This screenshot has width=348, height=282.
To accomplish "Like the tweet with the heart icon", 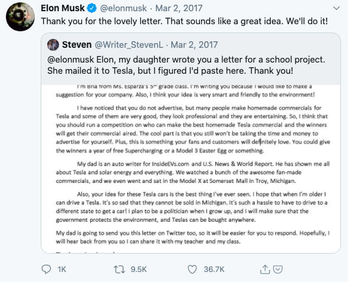I will (x=192, y=270).
